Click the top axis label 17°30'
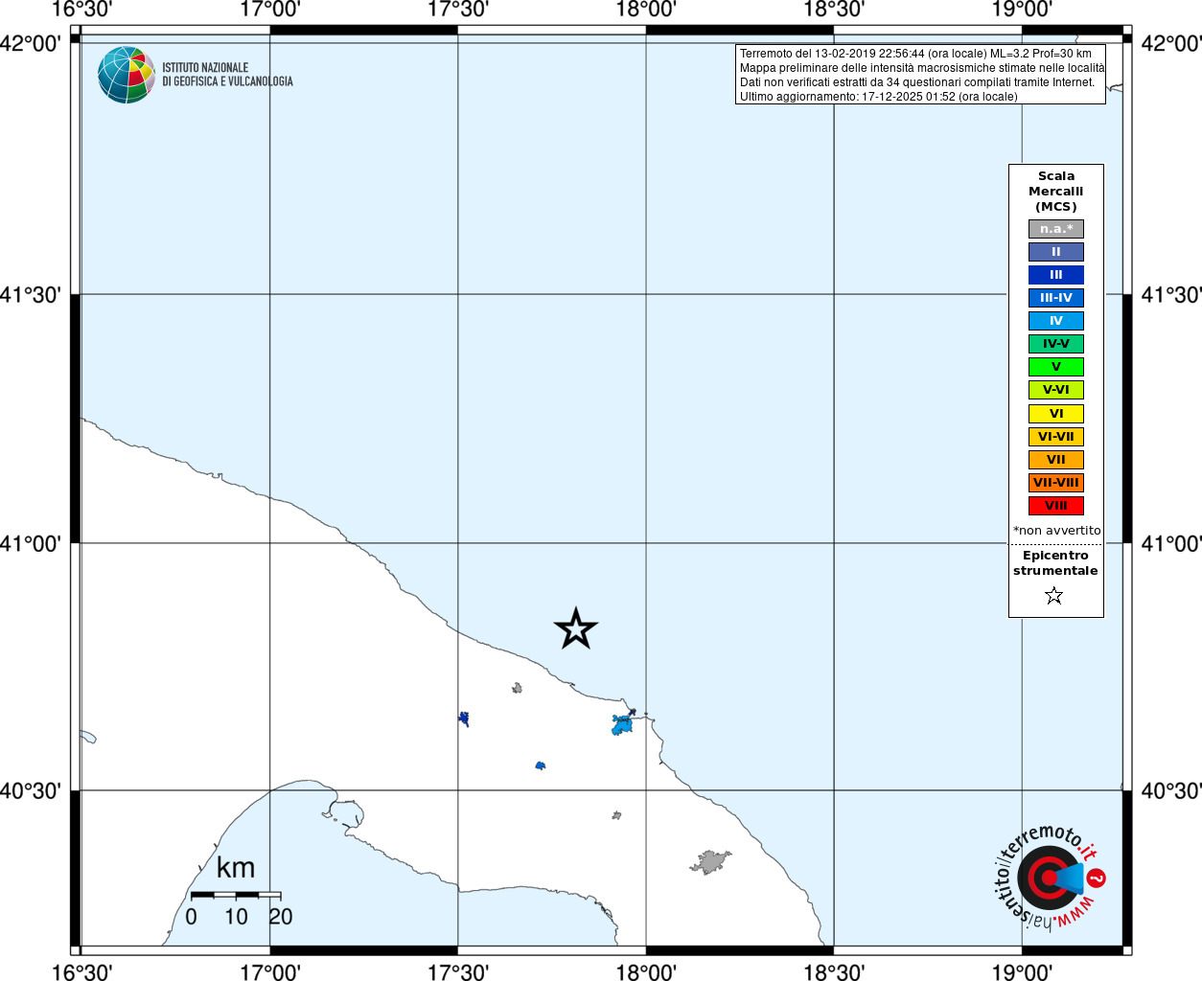 point(458,10)
